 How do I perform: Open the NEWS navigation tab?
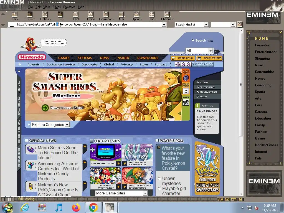(105, 58)
